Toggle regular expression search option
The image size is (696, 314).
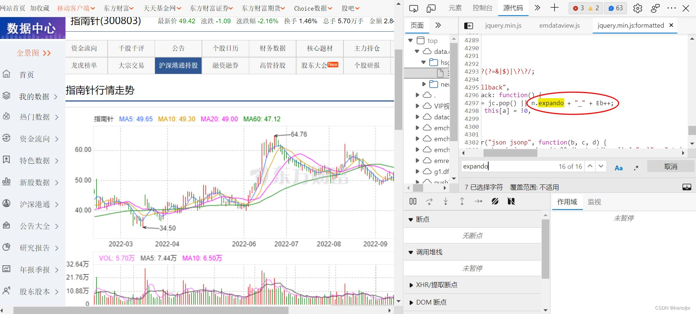click(x=636, y=168)
